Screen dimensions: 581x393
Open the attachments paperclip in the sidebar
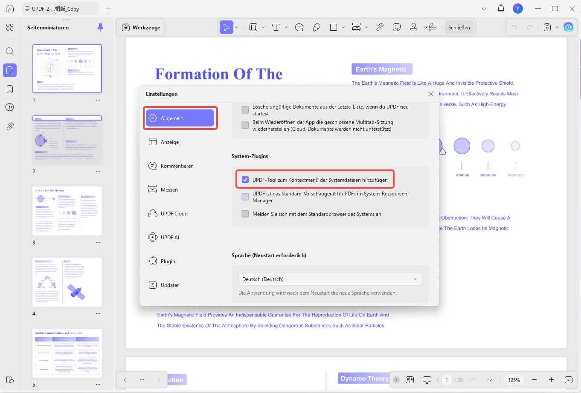click(x=10, y=126)
